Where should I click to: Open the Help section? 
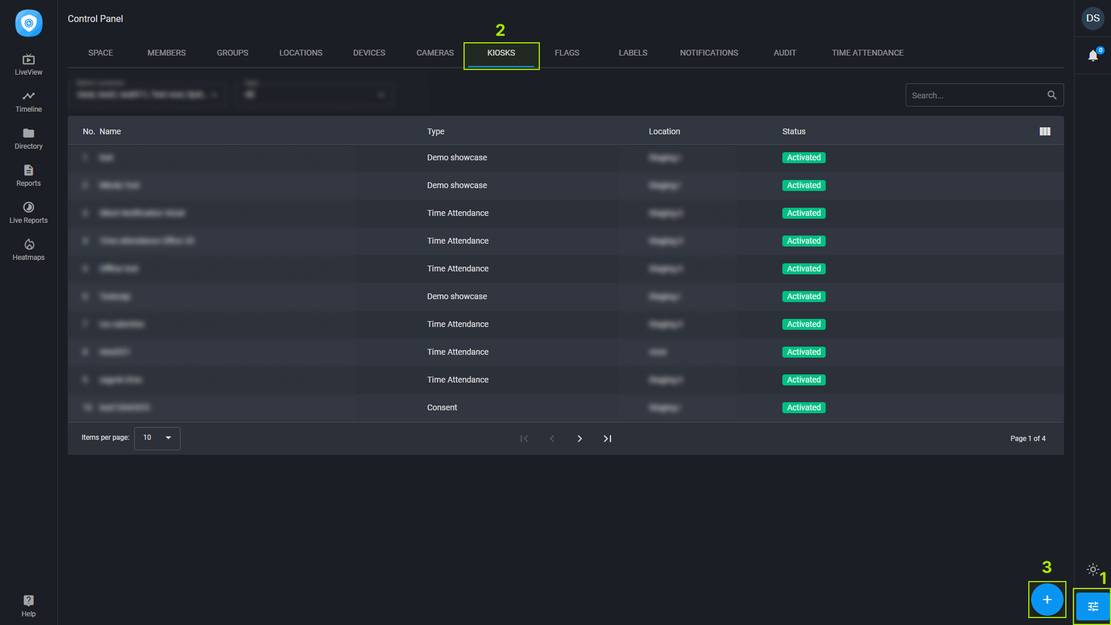click(x=28, y=605)
